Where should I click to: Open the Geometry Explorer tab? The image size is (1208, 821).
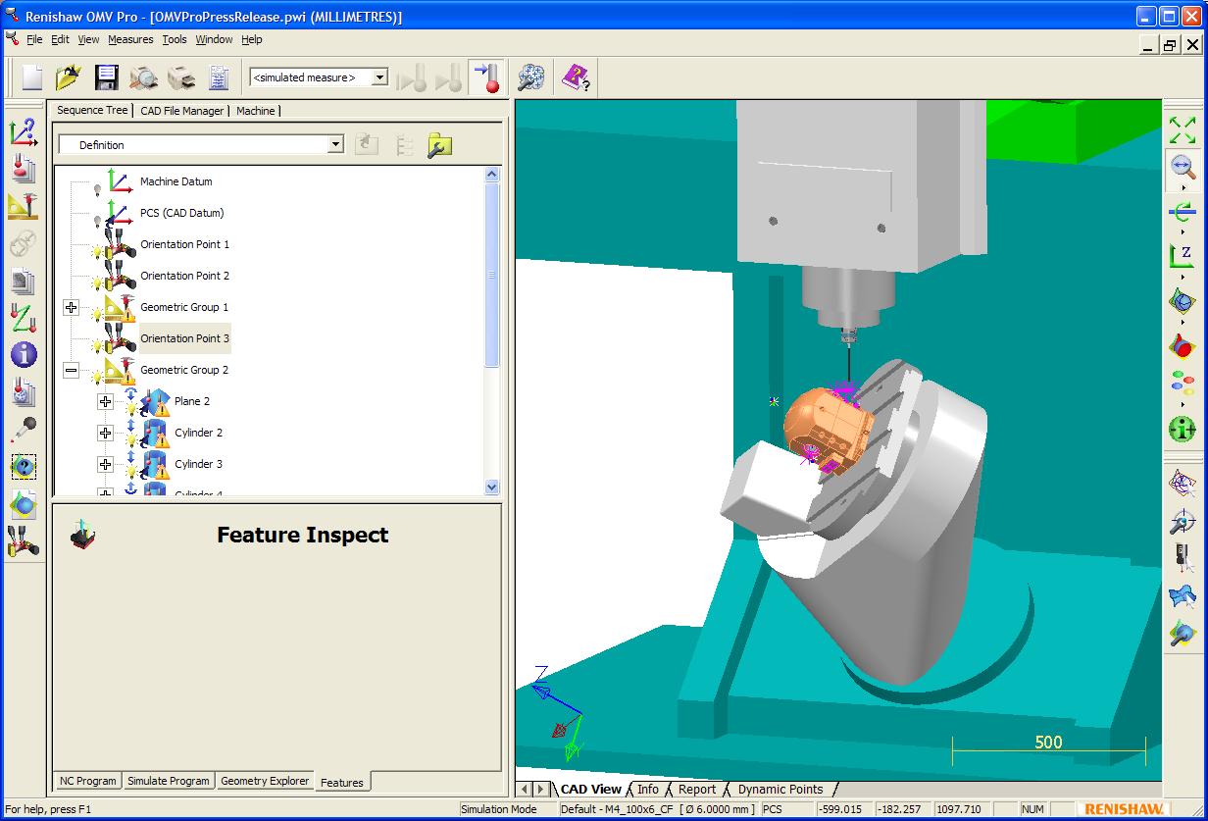(x=265, y=781)
